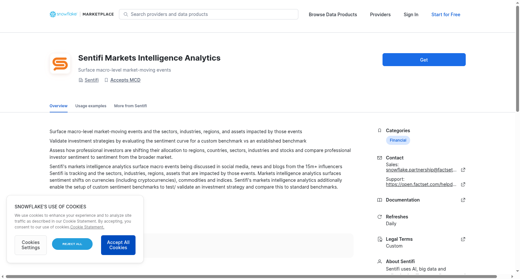520x279 pixels.
Task: Open external link icon beside Support URL
Action: (x=463, y=184)
